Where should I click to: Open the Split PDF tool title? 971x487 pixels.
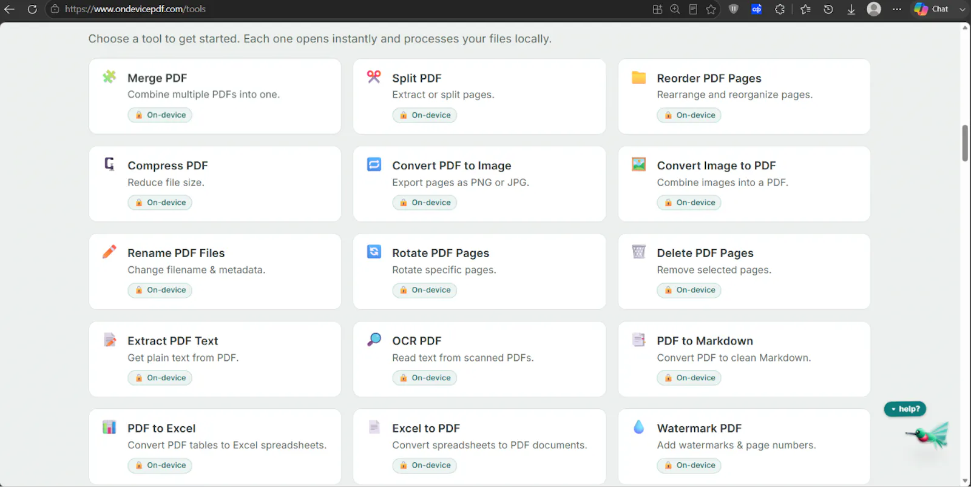point(417,78)
